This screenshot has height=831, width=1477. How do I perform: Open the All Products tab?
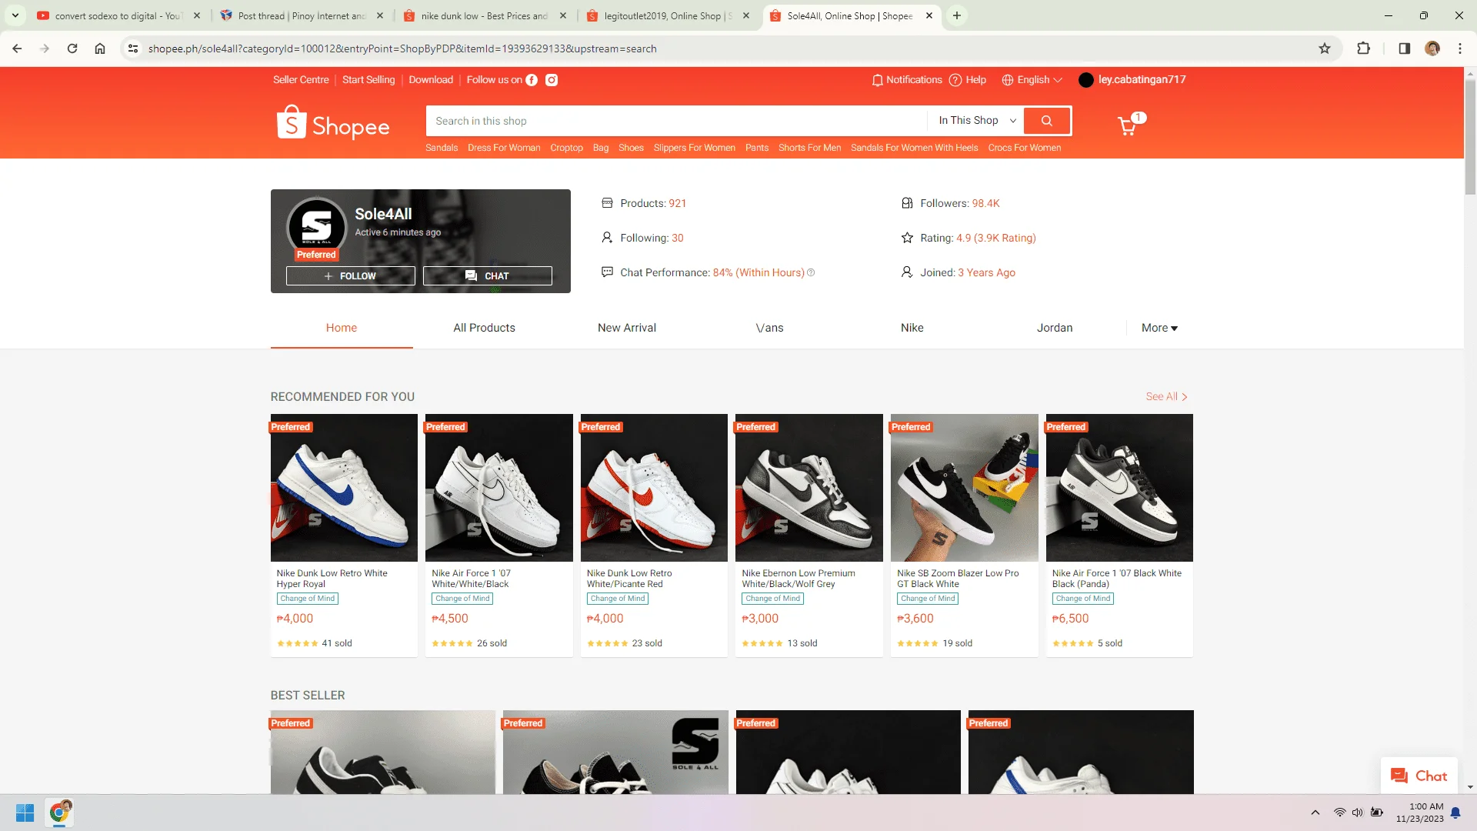(x=485, y=328)
